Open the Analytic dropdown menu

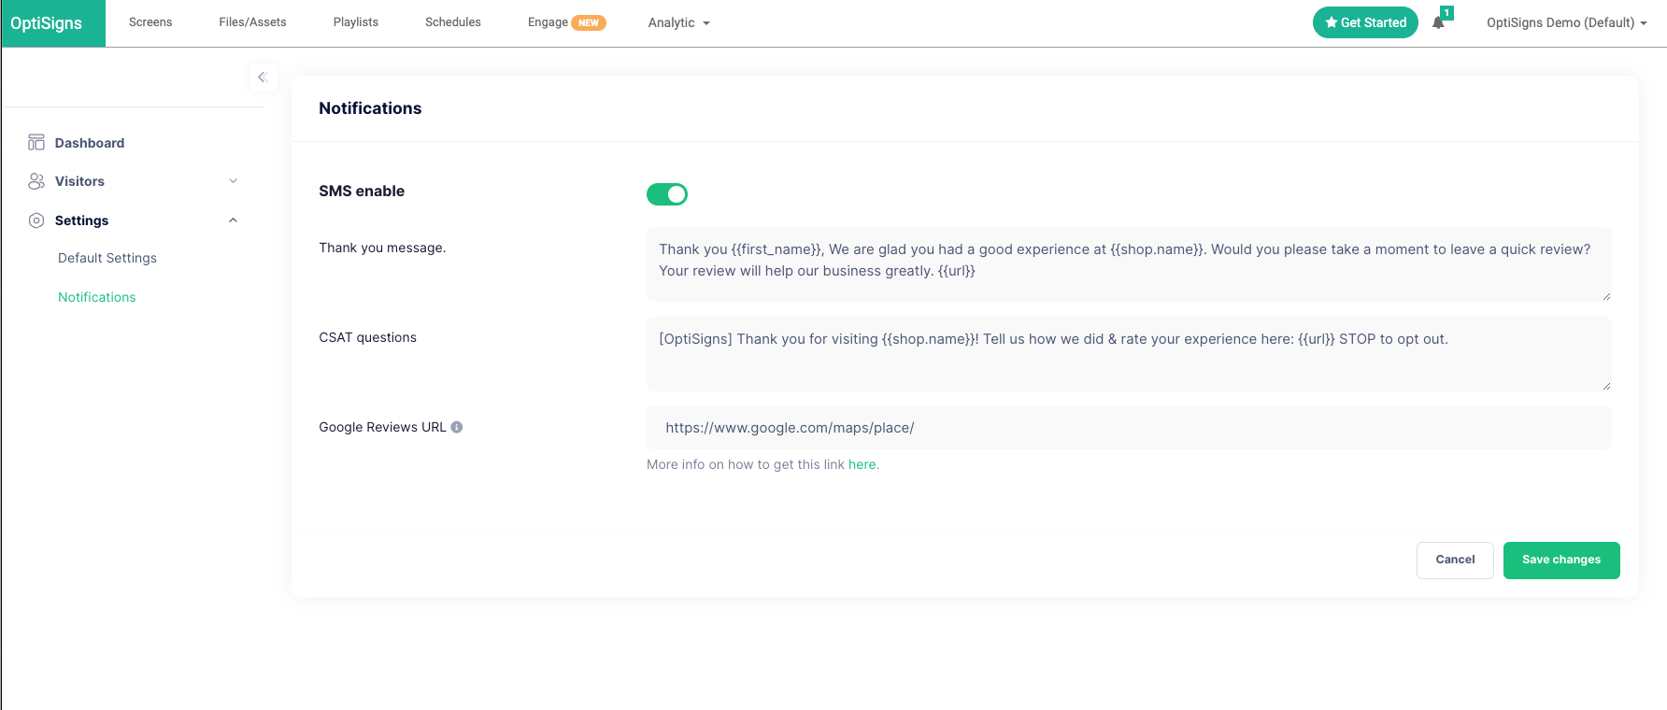click(x=678, y=22)
